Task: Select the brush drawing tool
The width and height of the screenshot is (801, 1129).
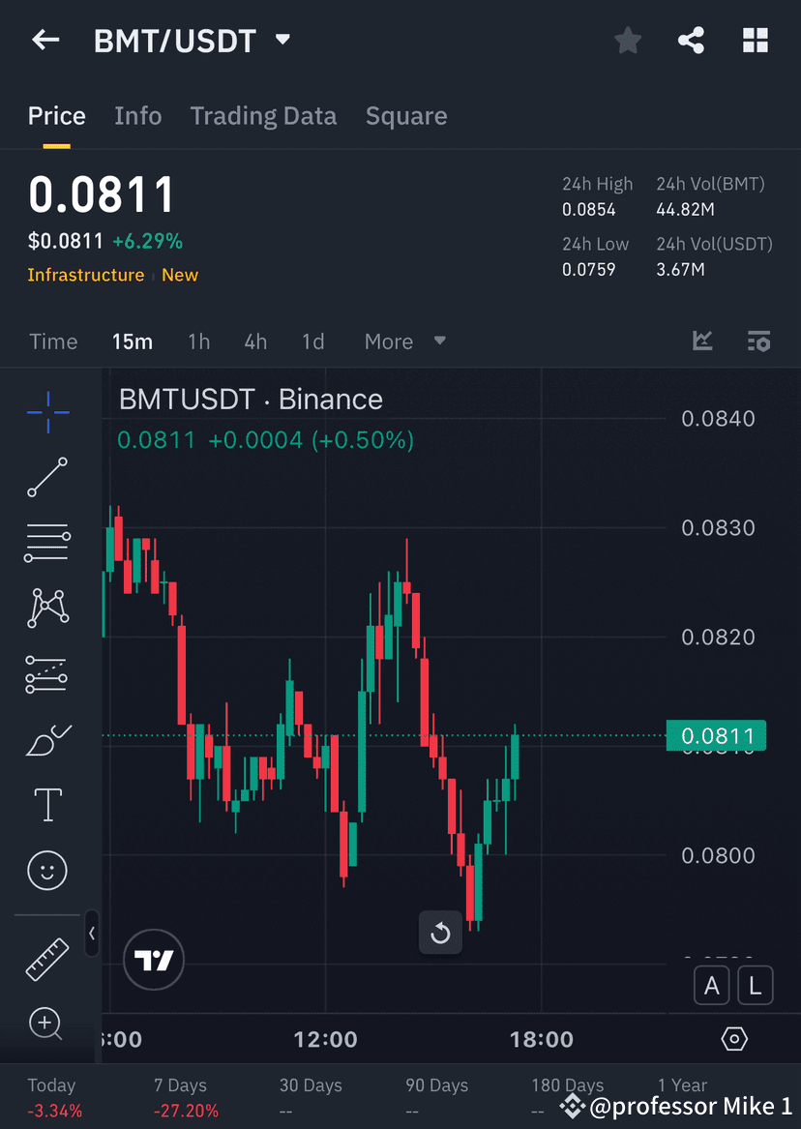Action: point(46,739)
